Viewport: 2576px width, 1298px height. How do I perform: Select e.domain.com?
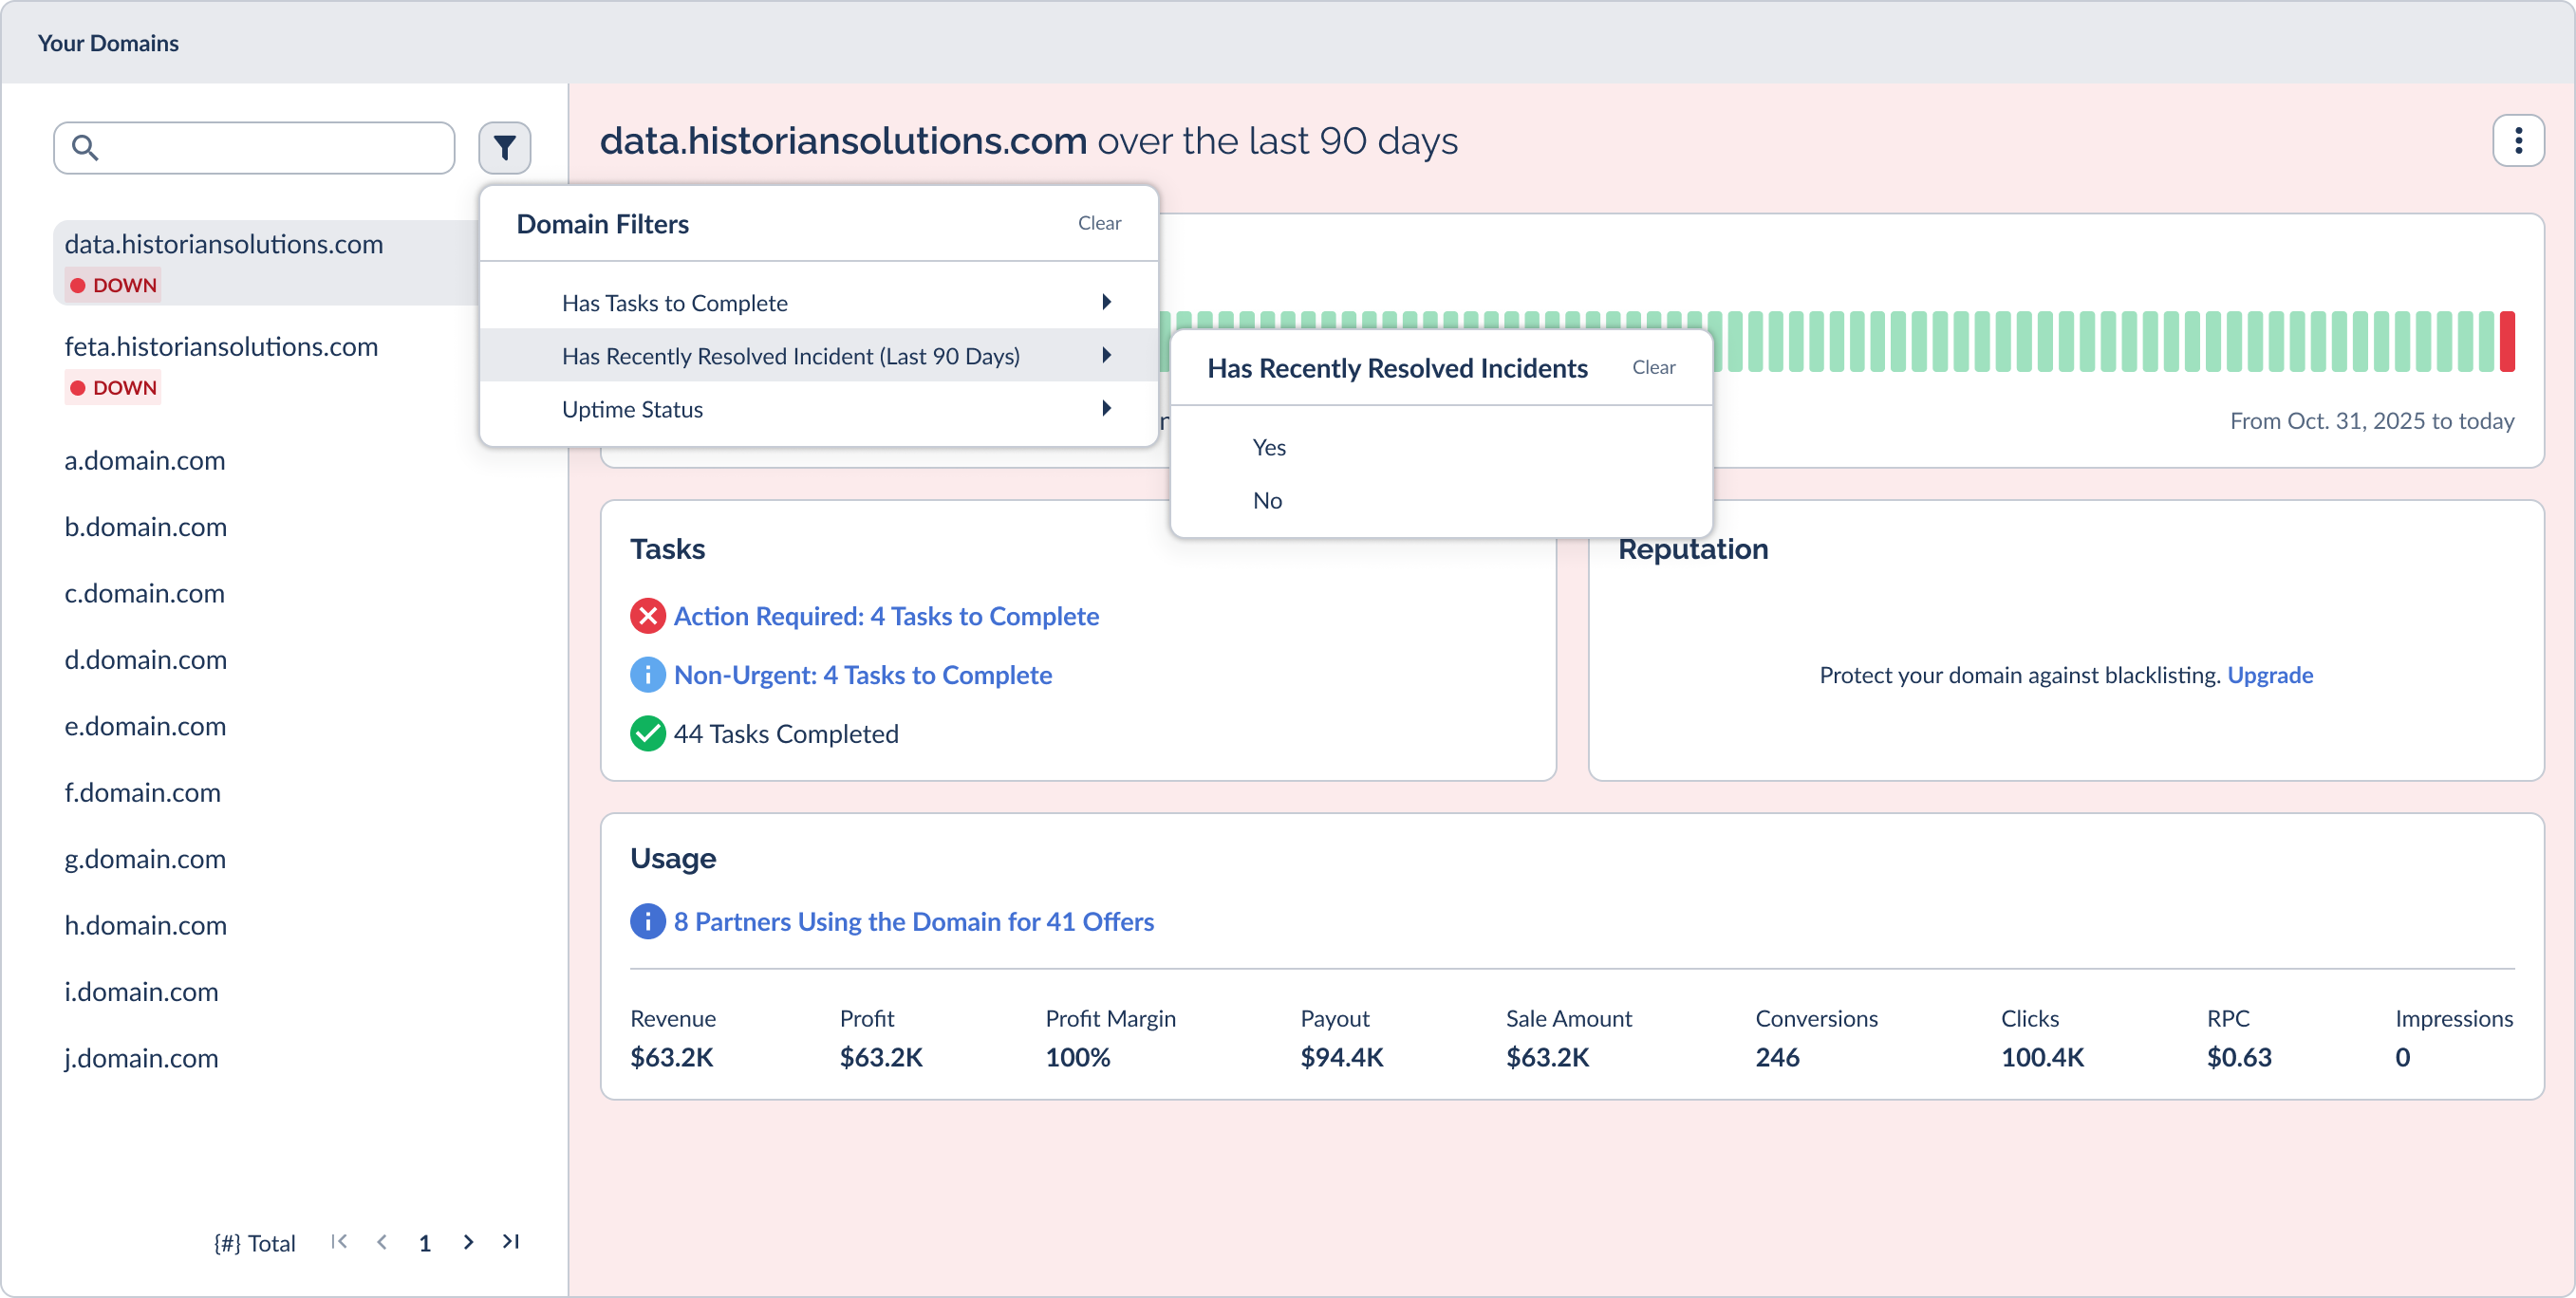[x=145, y=726]
